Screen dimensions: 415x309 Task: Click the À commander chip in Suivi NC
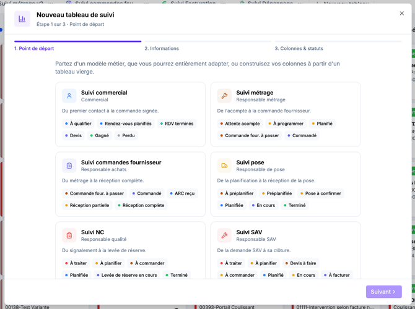pos(147,263)
